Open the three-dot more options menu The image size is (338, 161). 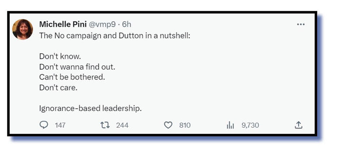[x=300, y=25]
